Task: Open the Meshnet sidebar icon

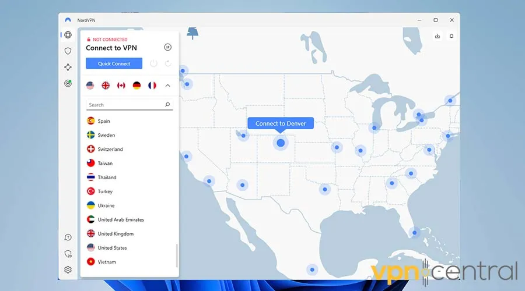Action: 68,67
